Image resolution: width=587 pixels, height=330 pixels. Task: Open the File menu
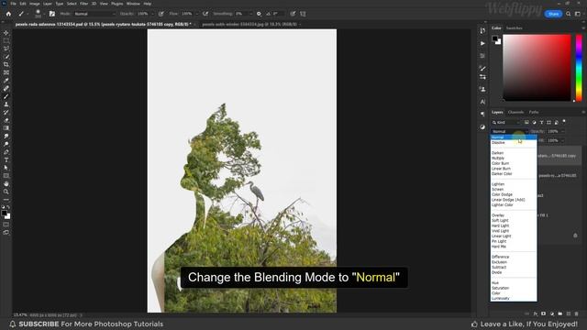13,4
